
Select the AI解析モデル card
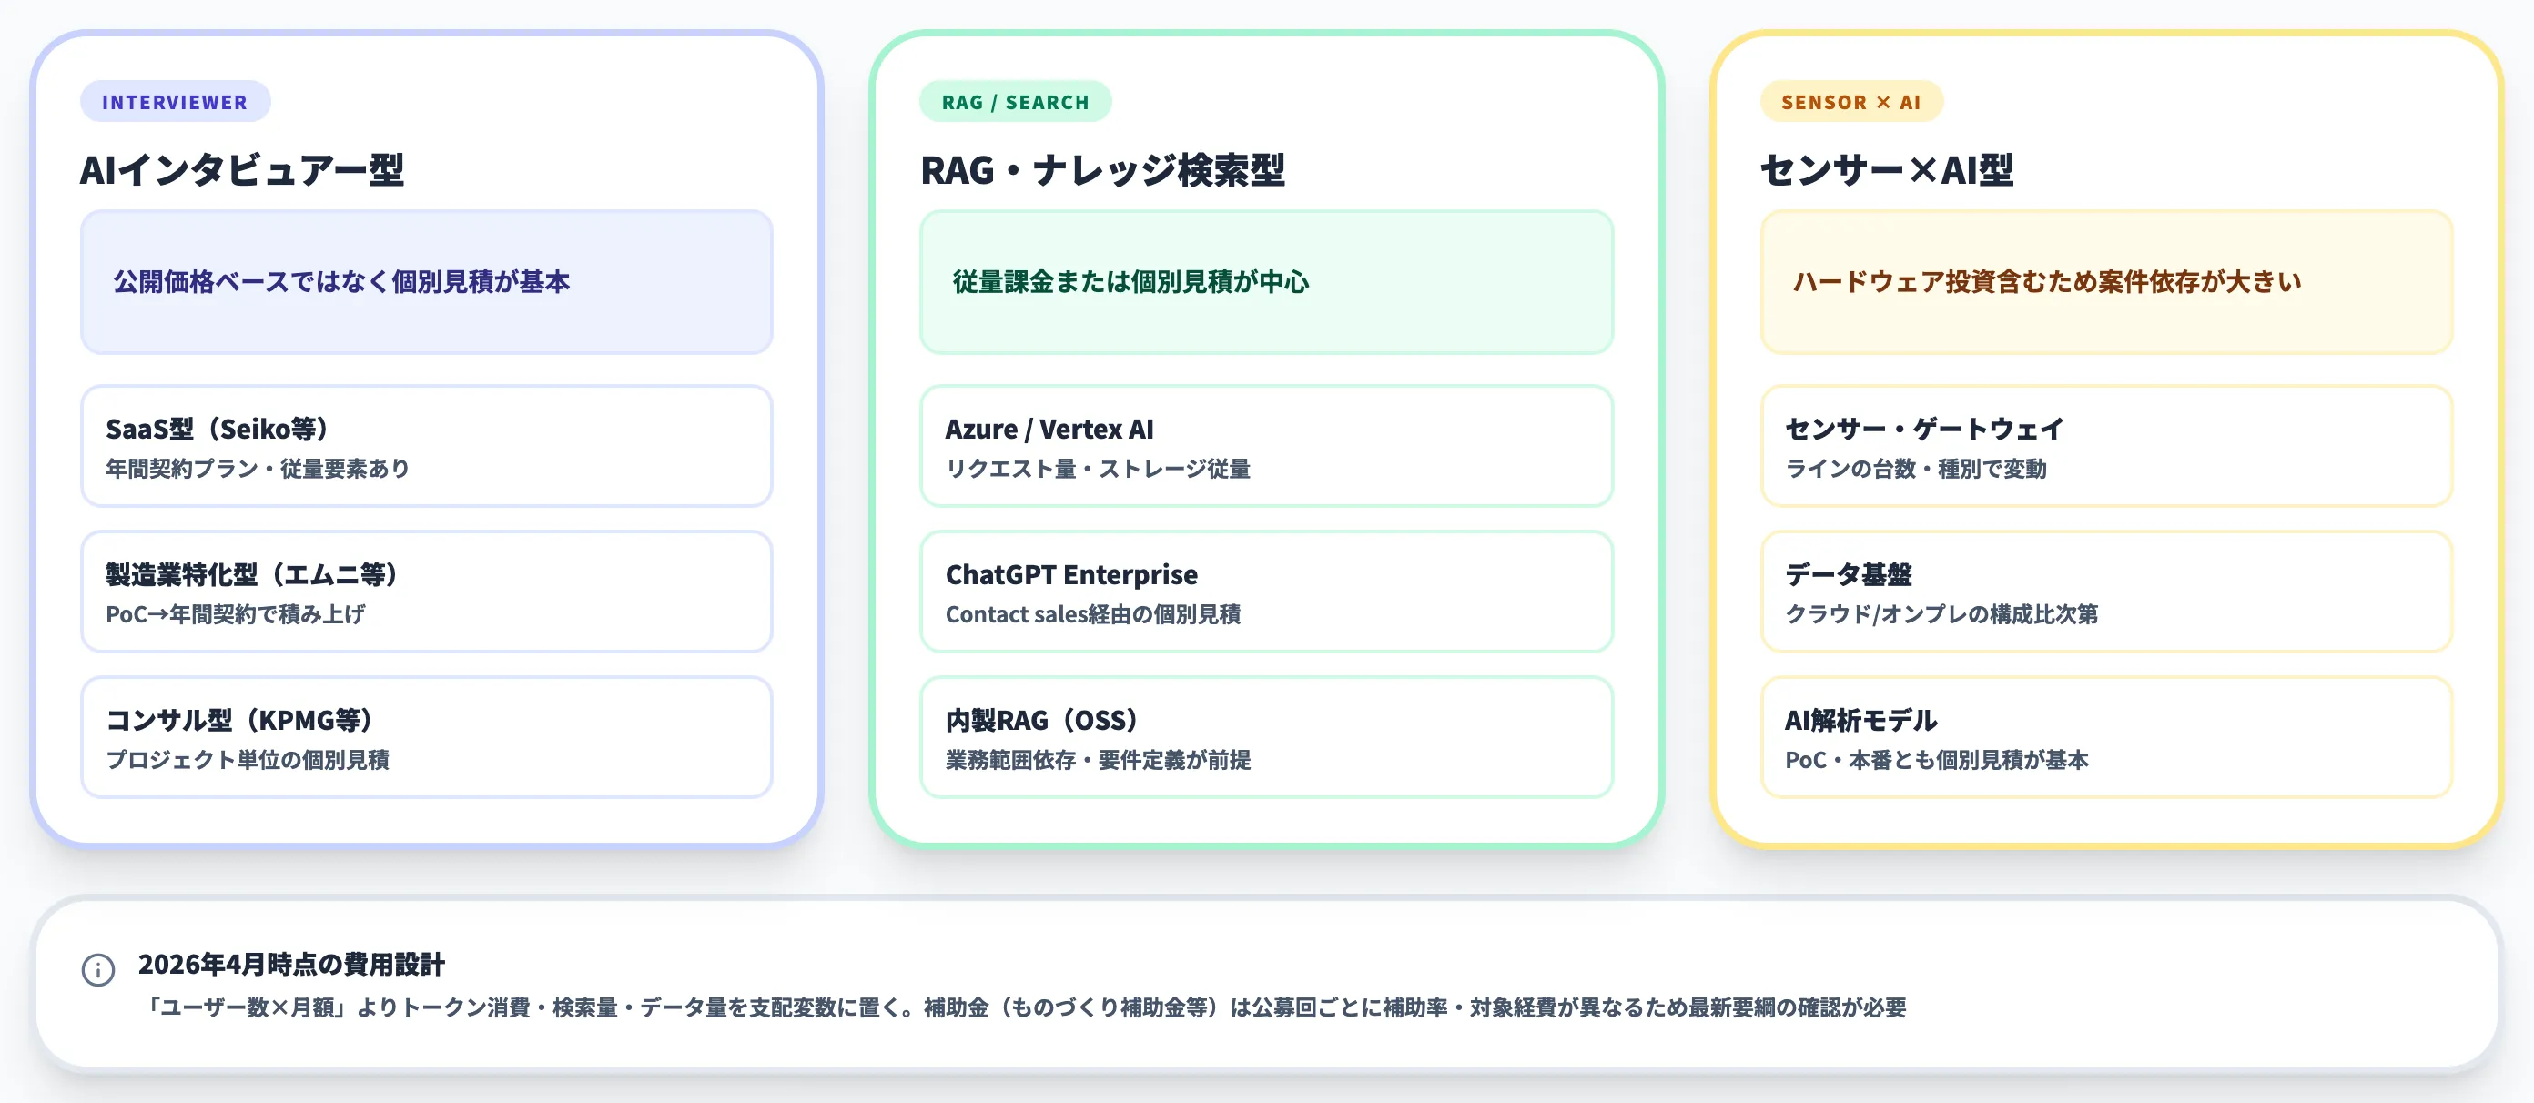[2105, 738]
